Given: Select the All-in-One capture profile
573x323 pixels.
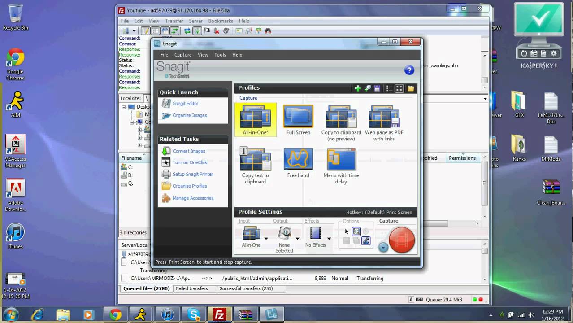Looking at the screenshot, I should pos(255,120).
